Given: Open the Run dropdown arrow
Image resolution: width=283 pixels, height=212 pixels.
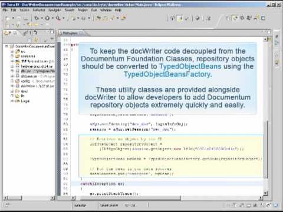Looking at the screenshot, I should [52, 18].
